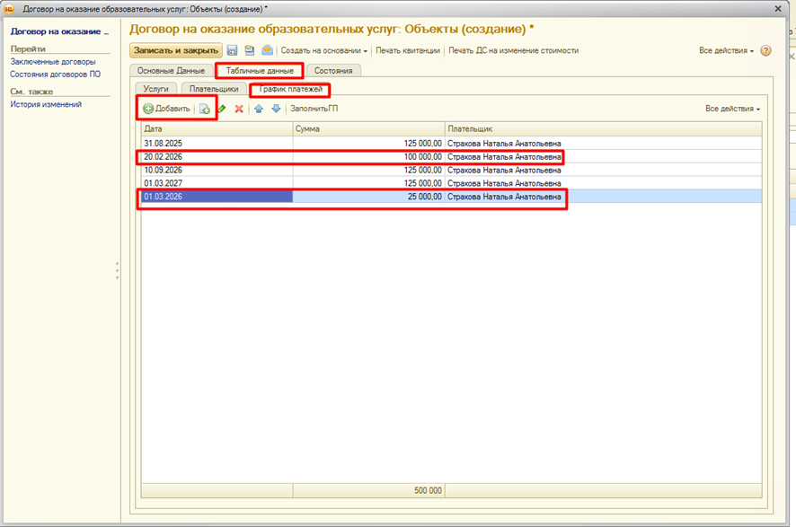Click the save (diskette) icon

[233, 51]
